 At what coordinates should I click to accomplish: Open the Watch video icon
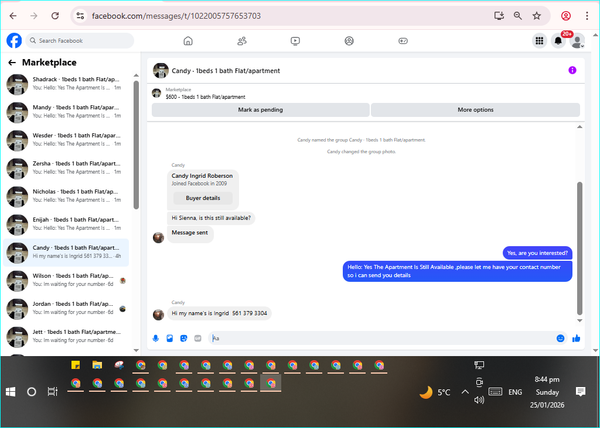[x=295, y=41]
